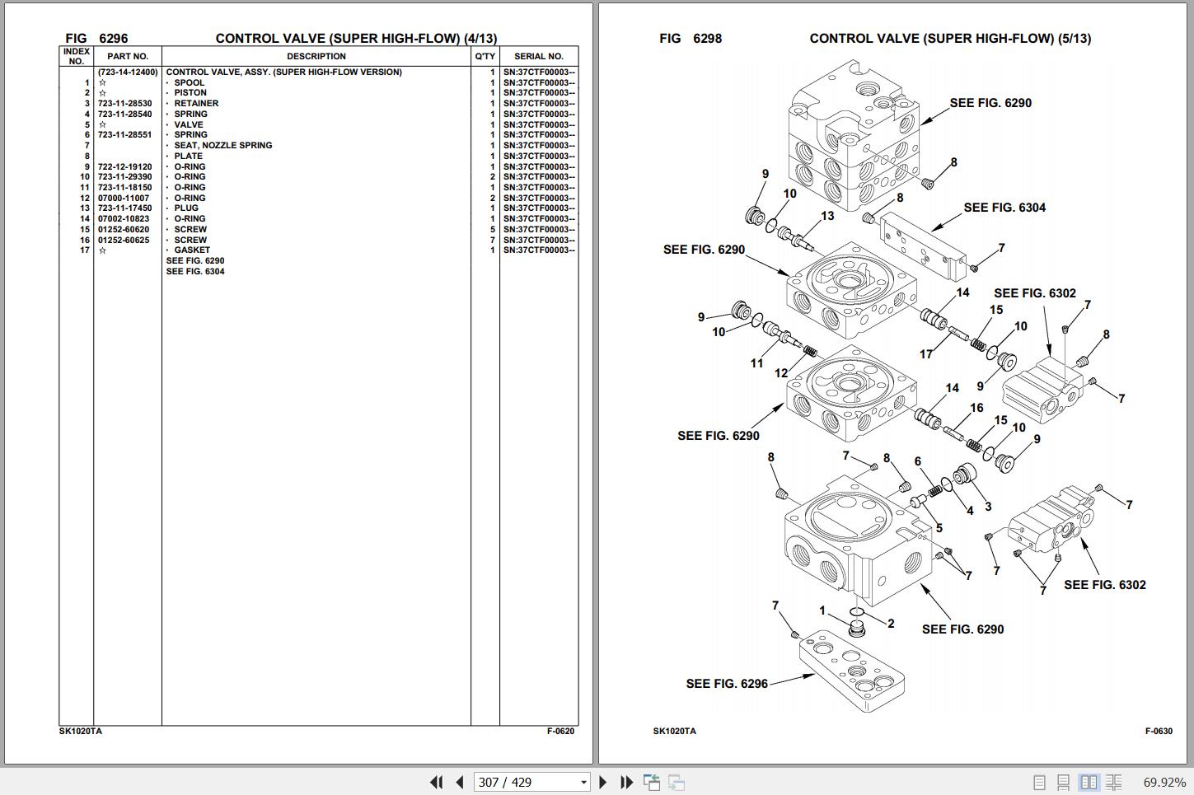Click SEE FIG. 6290 in parts table

[x=195, y=261]
